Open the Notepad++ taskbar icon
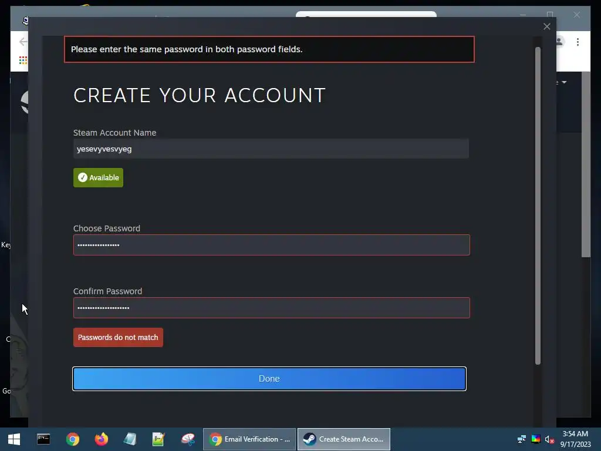 158,439
